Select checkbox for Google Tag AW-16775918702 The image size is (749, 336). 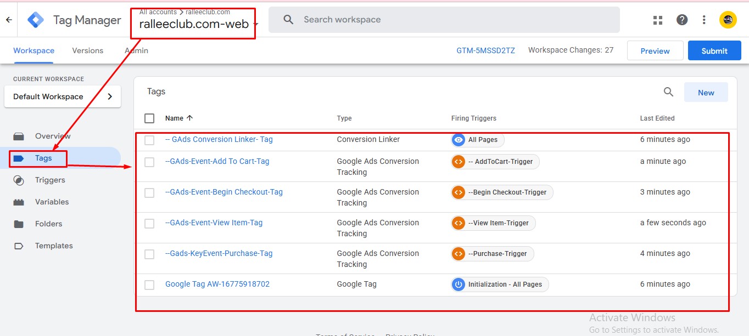[149, 284]
